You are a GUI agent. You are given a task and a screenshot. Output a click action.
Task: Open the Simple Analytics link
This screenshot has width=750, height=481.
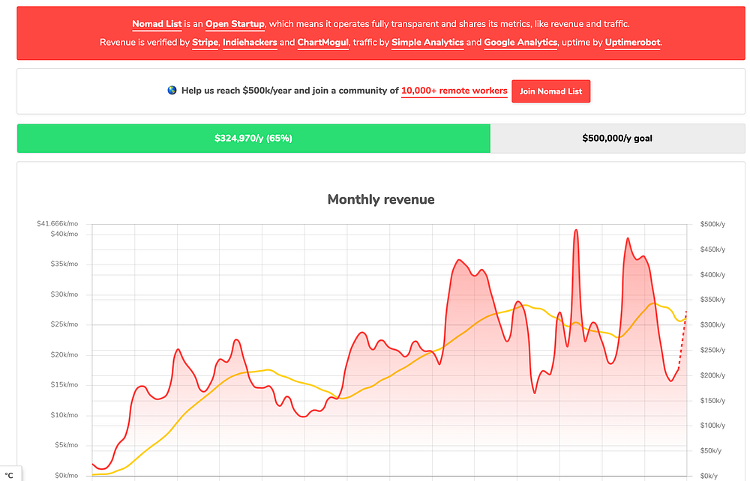(427, 43)
